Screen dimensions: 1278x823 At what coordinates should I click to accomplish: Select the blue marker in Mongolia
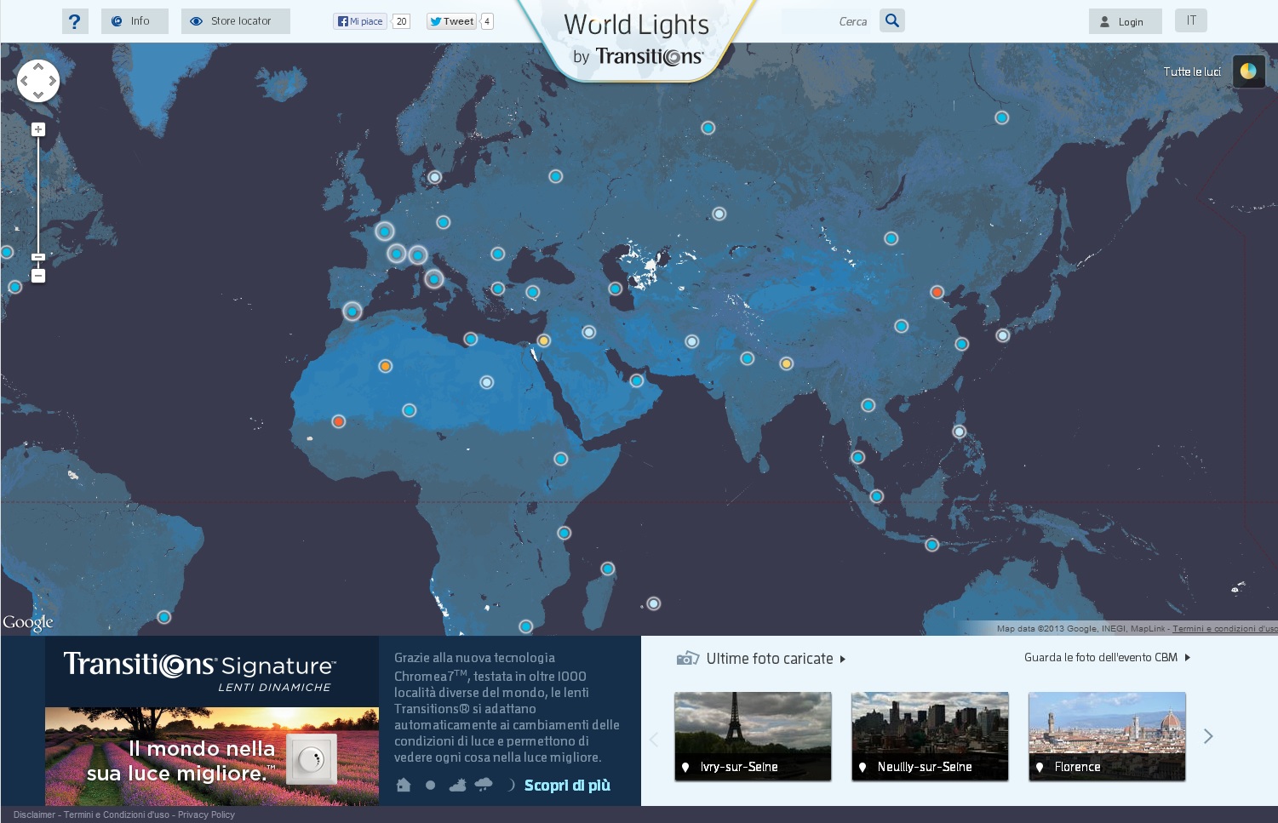[x=891, y=238]
